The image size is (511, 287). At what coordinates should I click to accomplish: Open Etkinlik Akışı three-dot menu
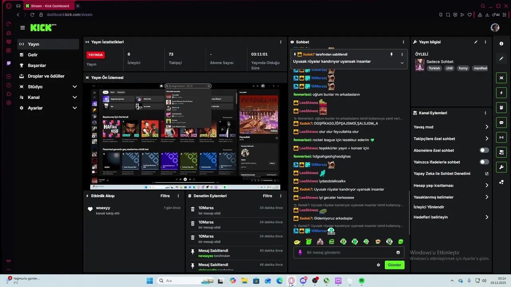pos(178,196)
